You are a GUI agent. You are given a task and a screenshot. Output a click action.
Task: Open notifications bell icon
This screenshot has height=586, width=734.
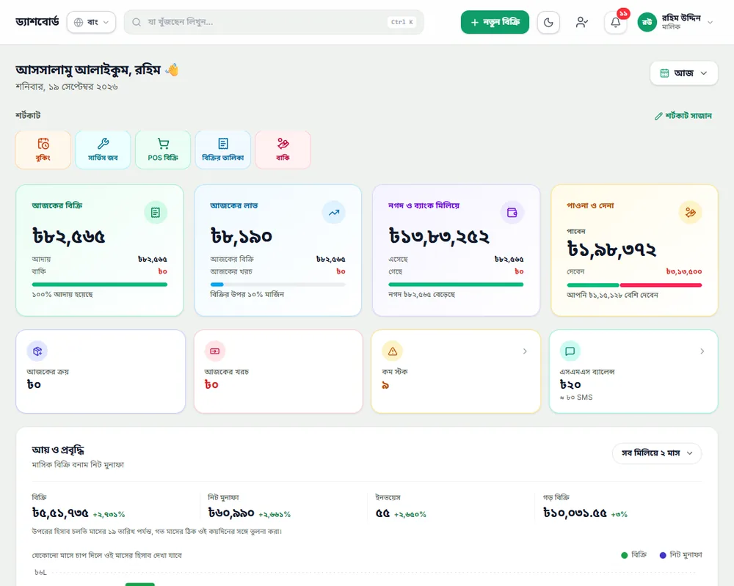click(x=616, y=22)
